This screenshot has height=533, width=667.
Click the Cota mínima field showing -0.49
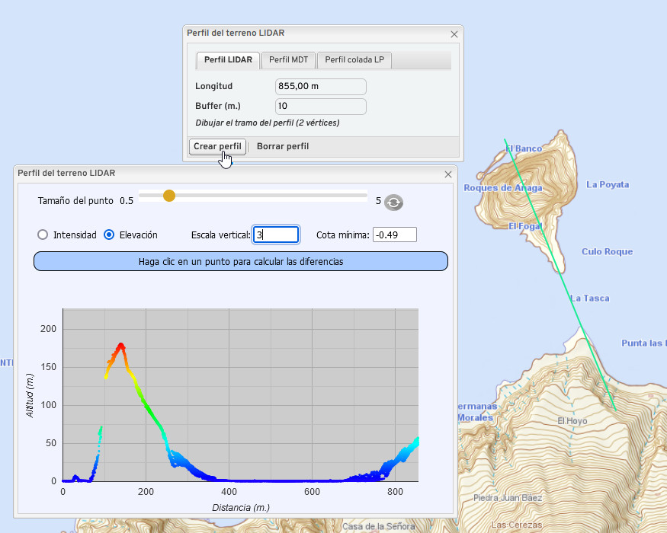click(x=393, y=235)
